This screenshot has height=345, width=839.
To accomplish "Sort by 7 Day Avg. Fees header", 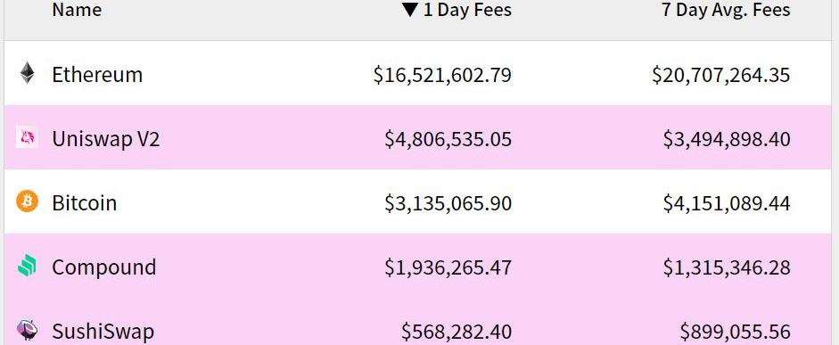I will point(726,10).
